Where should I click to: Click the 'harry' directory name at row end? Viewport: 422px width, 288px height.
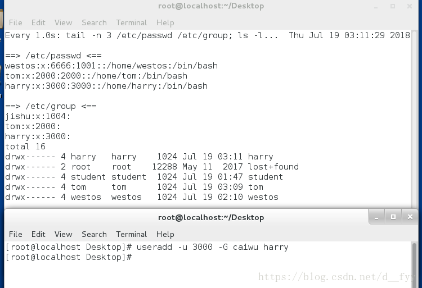click(261, 157)
